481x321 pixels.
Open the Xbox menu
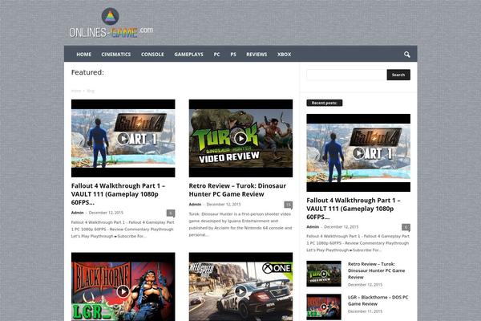point(284,55)
